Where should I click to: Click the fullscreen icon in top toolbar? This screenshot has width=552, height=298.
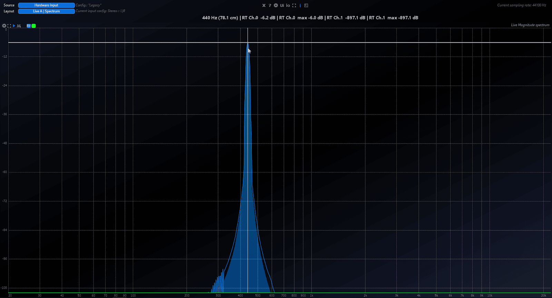(294, 6)
